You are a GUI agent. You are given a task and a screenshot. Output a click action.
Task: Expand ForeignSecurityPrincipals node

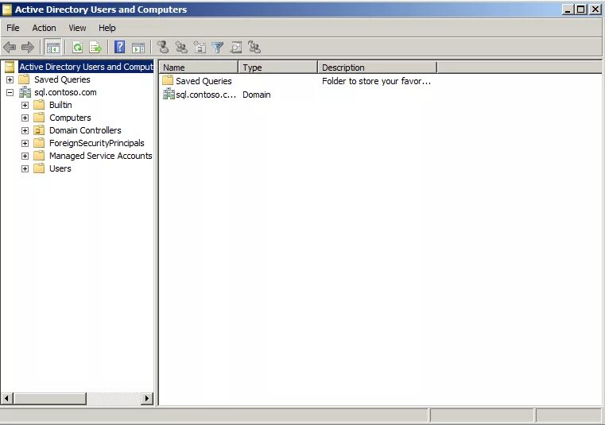tap(25, 144)
